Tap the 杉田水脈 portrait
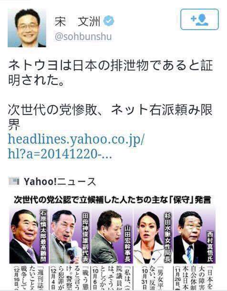227x291 pixels. [148, 236]
